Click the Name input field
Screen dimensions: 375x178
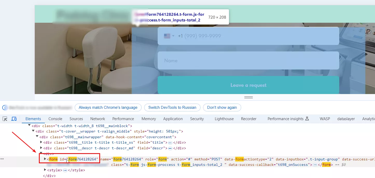[x=248, y=61]
